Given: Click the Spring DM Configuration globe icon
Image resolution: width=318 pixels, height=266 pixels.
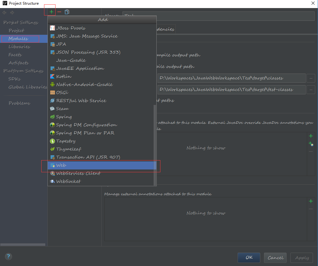Looking at the screenshot, I should click(52, 125).
